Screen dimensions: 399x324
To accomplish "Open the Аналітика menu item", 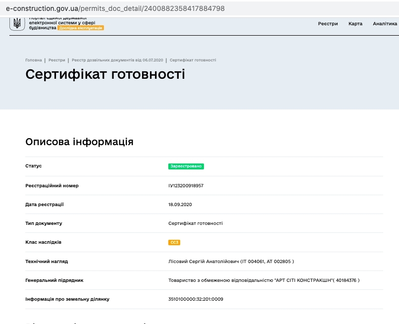I will [385, 24].
